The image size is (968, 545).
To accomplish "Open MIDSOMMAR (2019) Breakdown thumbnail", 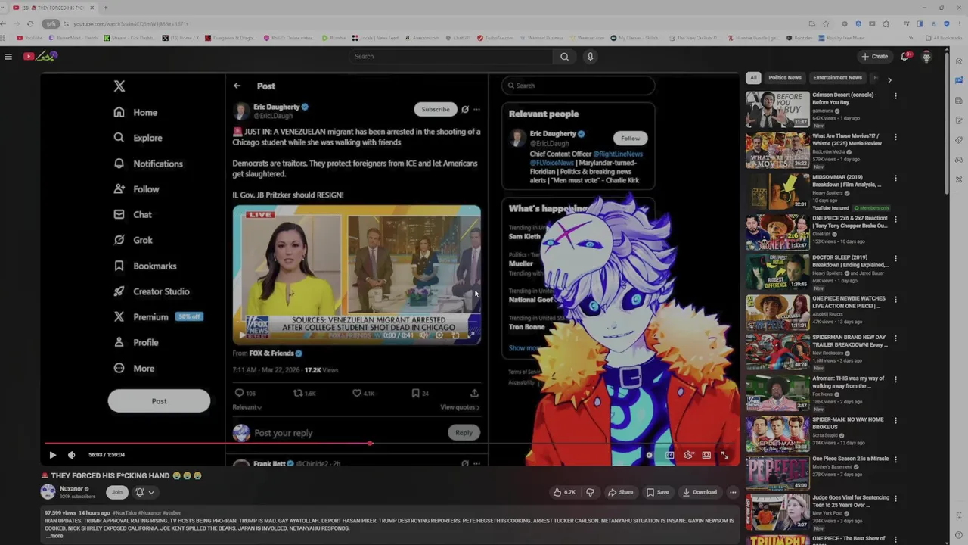I will click(777, 191).
